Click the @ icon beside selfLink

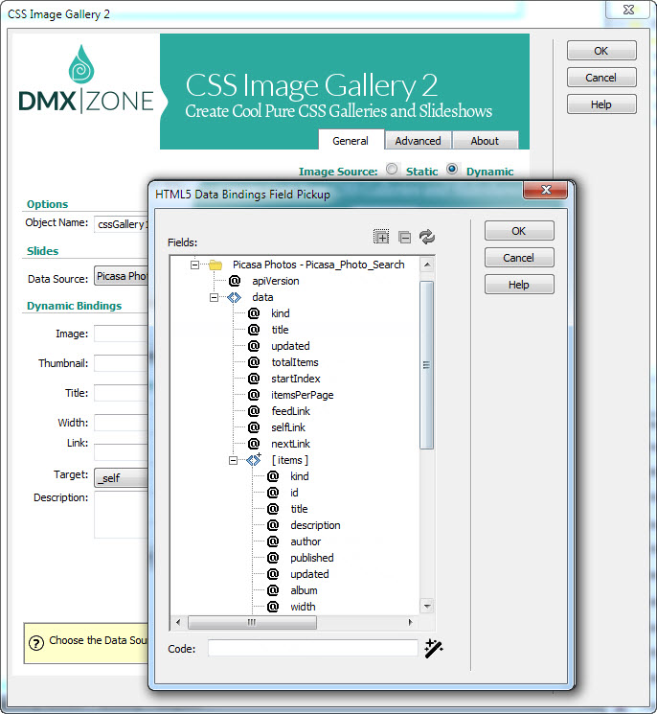[254, 427]
